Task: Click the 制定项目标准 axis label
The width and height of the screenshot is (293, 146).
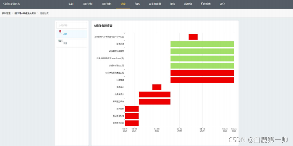Action: 118,116
